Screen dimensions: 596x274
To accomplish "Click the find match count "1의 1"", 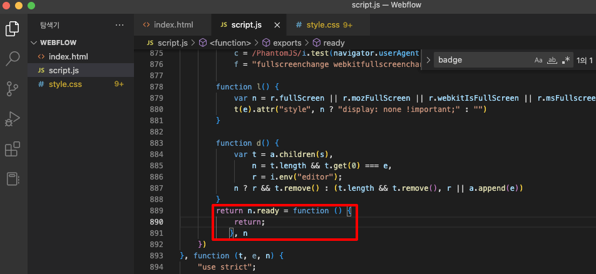I will 585,60.
